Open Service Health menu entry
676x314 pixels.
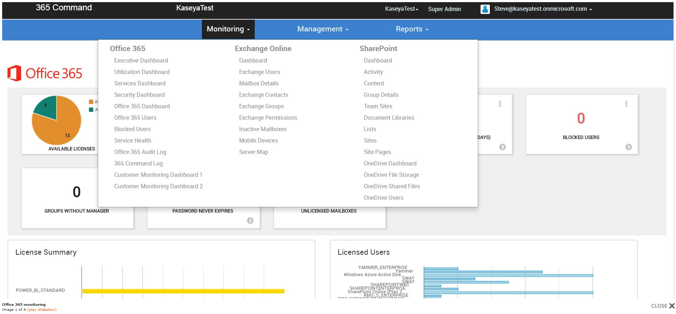[133, 141]
